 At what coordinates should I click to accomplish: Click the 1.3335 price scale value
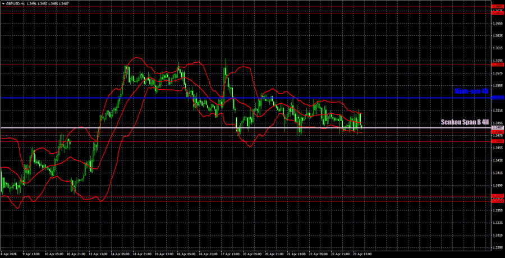tap(498, 223)
